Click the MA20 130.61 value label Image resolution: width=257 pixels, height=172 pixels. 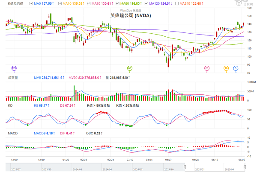pyautogui.click(x=102, y=3)
